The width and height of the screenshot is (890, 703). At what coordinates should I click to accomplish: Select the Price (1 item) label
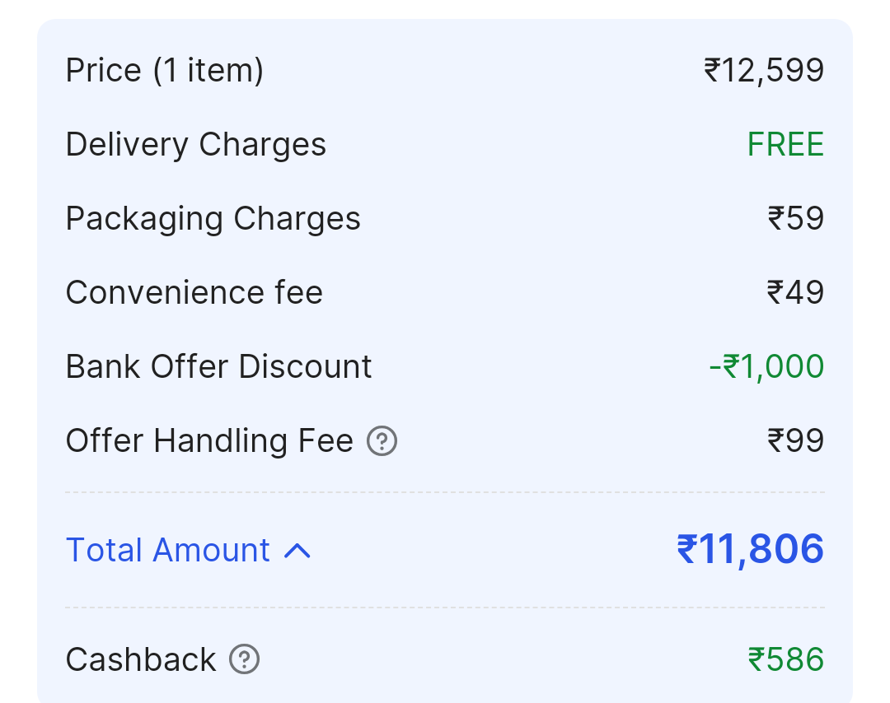pos(165,71)
